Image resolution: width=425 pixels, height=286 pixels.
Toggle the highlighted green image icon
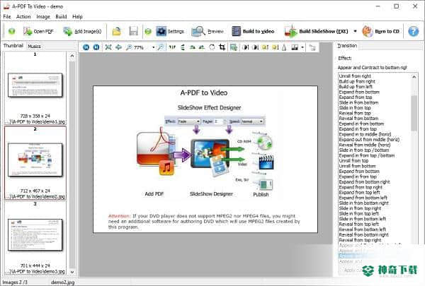[233, 47]
